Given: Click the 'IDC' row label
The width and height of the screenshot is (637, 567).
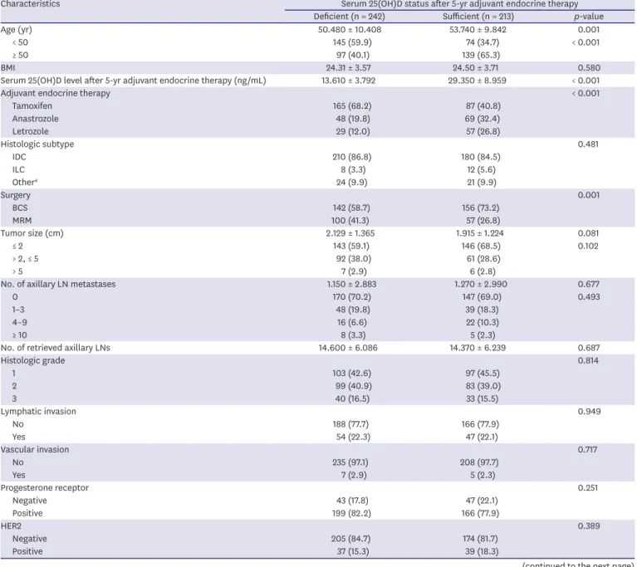Looking at the screenshot, I should pyautogui.click(x=19, y=157).
